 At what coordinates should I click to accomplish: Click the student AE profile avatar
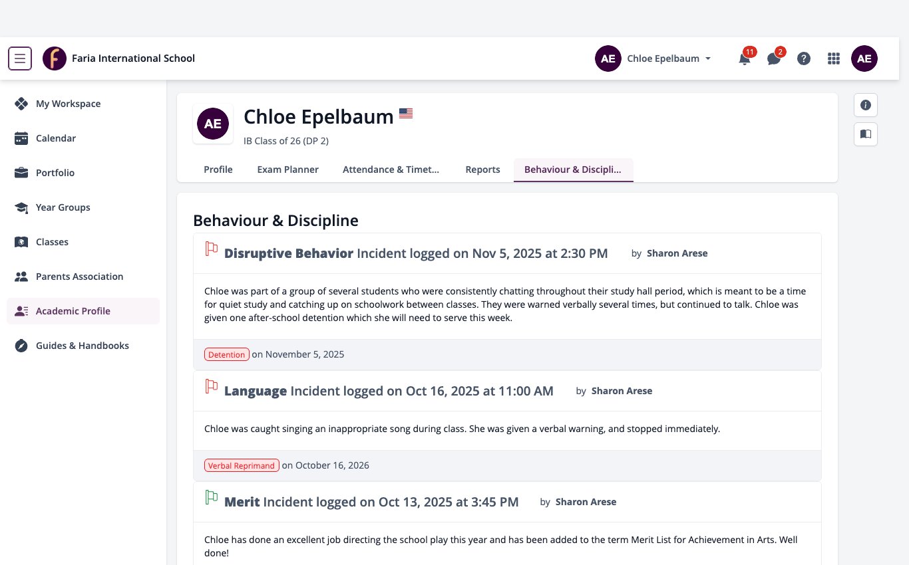pos(213,124)
